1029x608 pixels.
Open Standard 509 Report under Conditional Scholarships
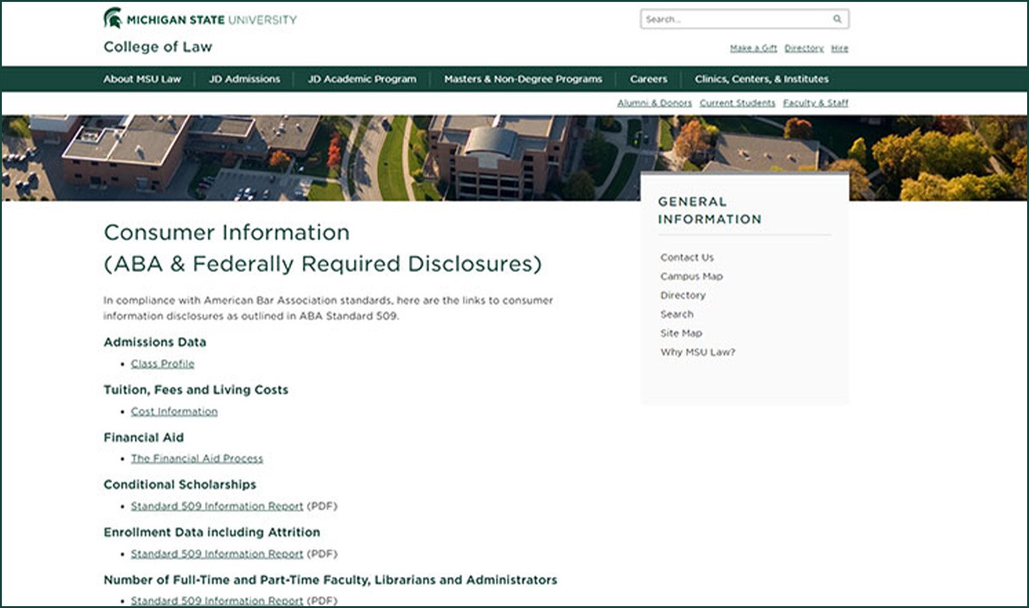click(x=217, y=506)
